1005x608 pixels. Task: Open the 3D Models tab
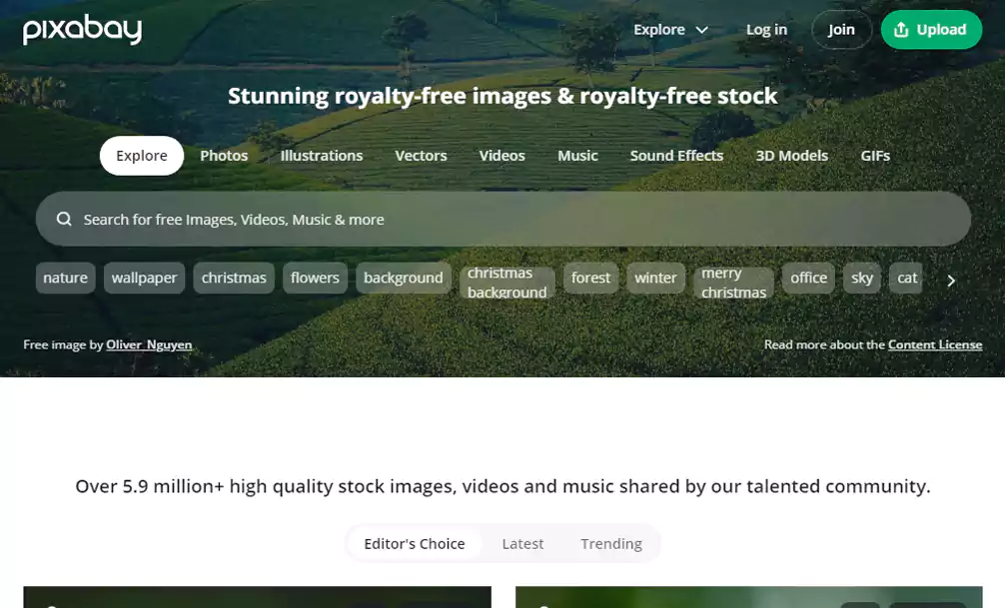(x=791, y=156)
